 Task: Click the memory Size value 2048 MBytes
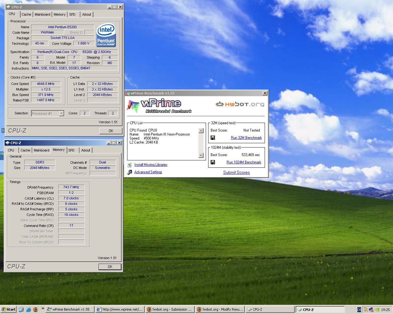click(x=40, y=168)
